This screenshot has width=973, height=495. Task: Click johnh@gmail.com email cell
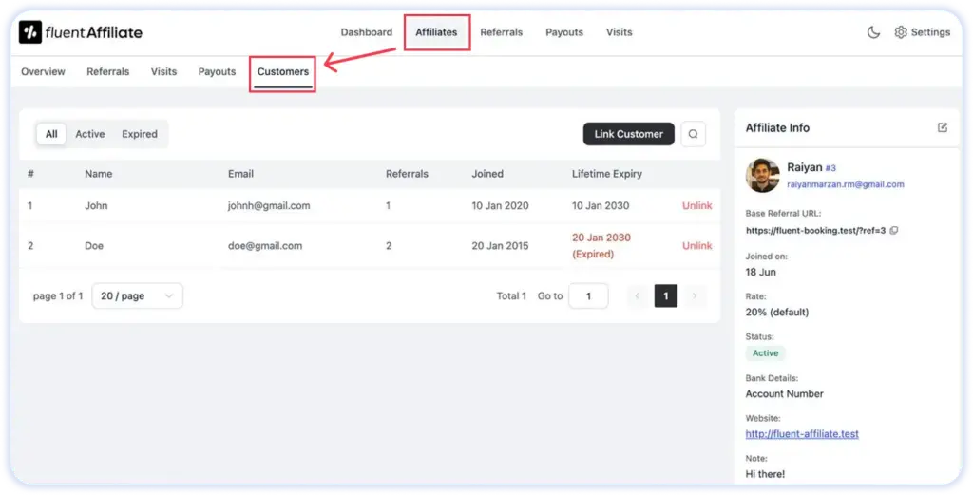point(269,205)
